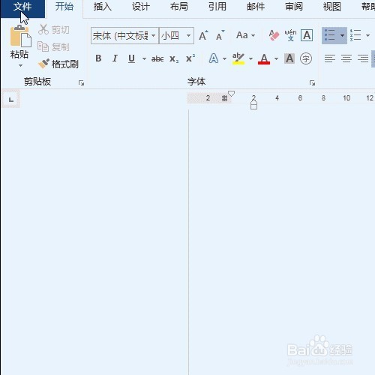Screen dimensions: 375x375
Task: Expand underline style dropdown arrow
Action: click(144, 59)
